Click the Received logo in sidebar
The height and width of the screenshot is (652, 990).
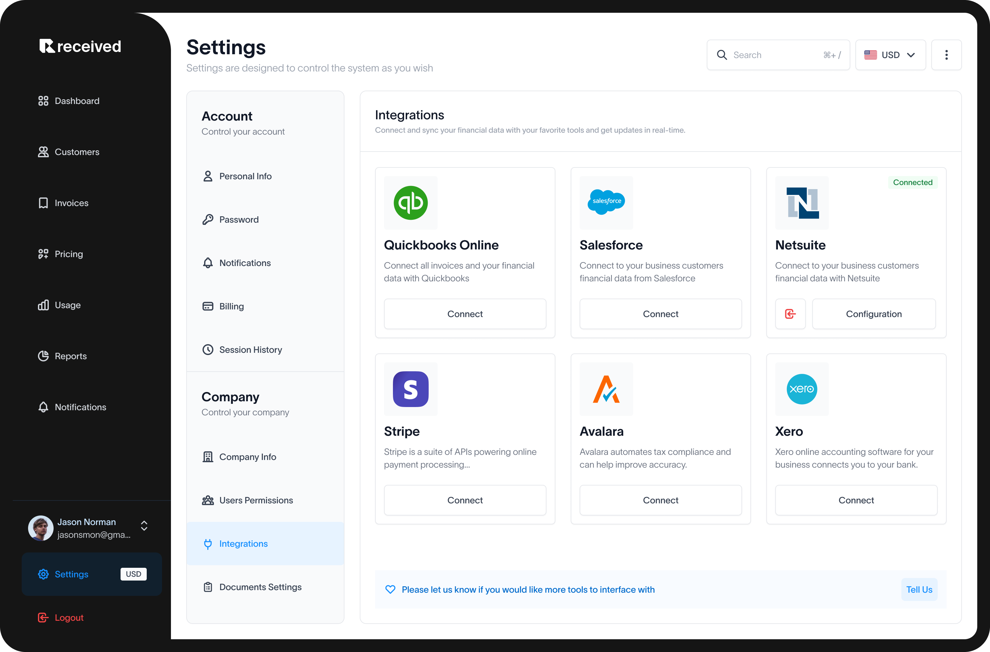click(x=80, y=46)
